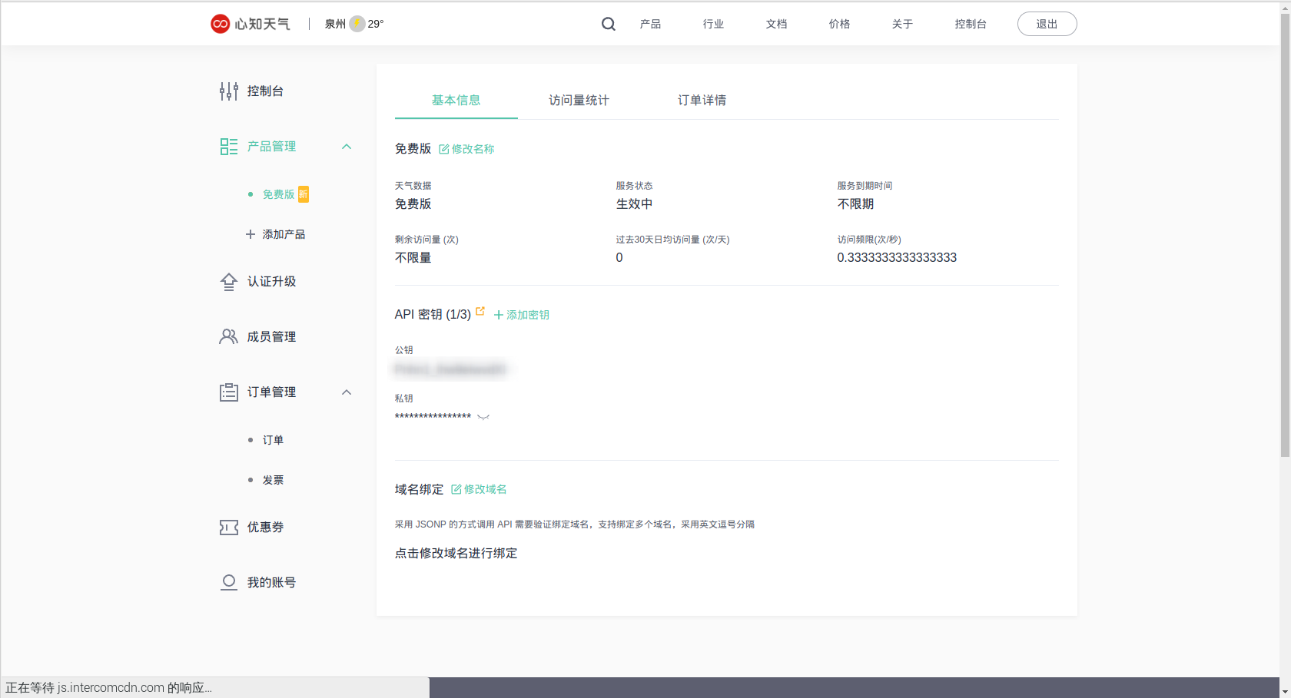Open the 订单详情 tab
Screen dimensions: 1291x698
coord(702,100)
